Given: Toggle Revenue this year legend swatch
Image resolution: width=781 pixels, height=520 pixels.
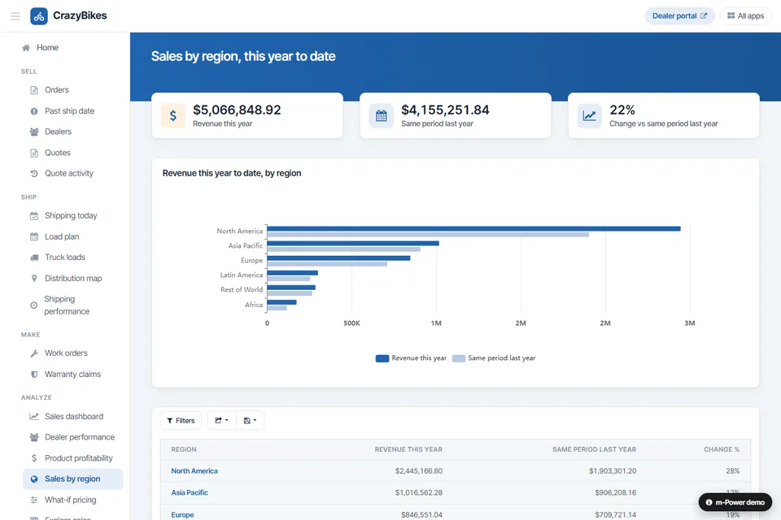Looking at the screenshot, I should [x=382, y=358].
